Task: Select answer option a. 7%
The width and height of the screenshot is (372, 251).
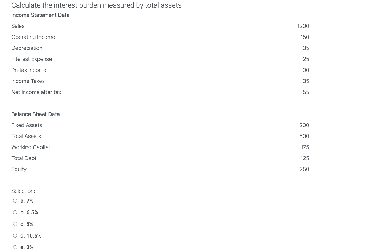Action: point(15,201)
